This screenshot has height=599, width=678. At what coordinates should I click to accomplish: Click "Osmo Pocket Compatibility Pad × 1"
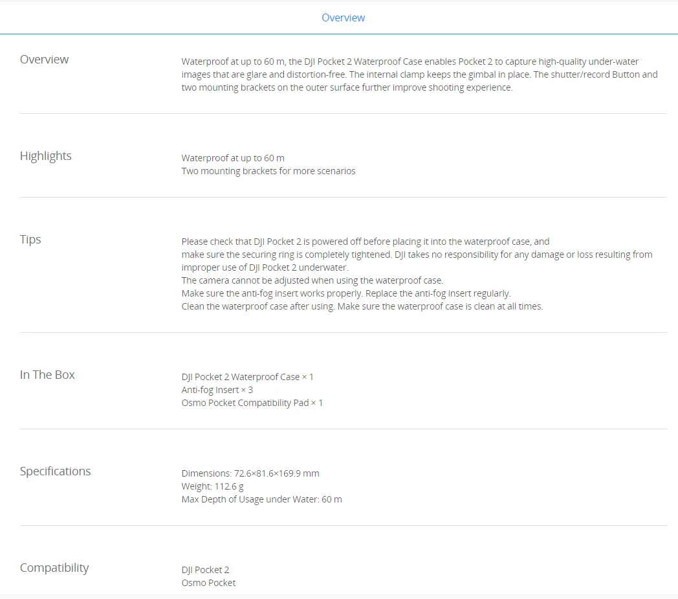252,403
